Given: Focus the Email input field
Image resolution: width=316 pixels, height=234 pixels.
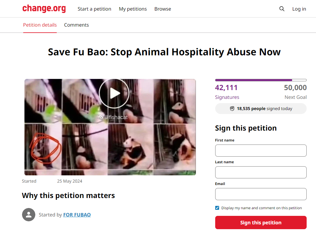Looking at the screenshot, I should click(x=261, y=194).
